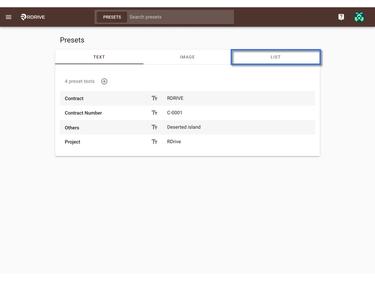Click the text format icon beside Contract Number

click(x=154, y=113)
